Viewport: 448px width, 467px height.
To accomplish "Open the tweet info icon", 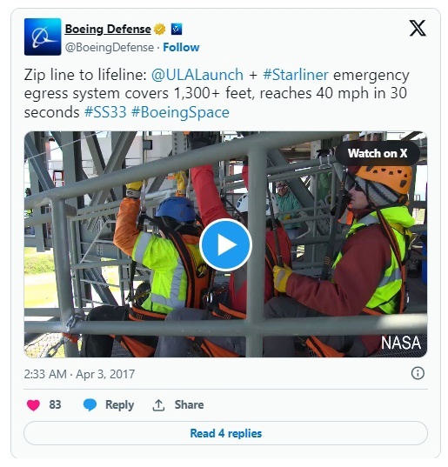I will point(418,373).
